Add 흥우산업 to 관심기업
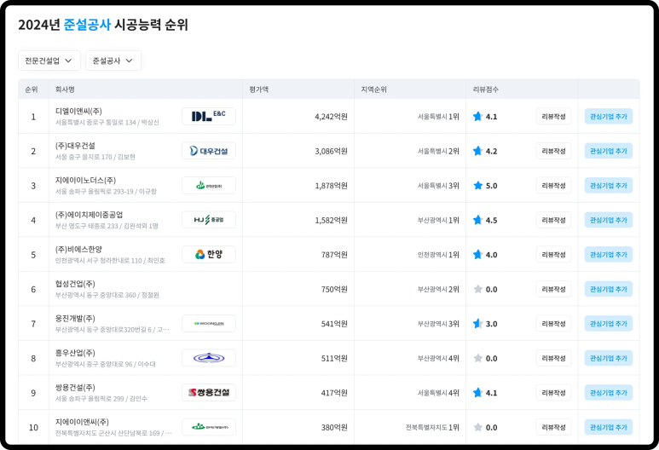The image size is (659, 450). [608, 358]
